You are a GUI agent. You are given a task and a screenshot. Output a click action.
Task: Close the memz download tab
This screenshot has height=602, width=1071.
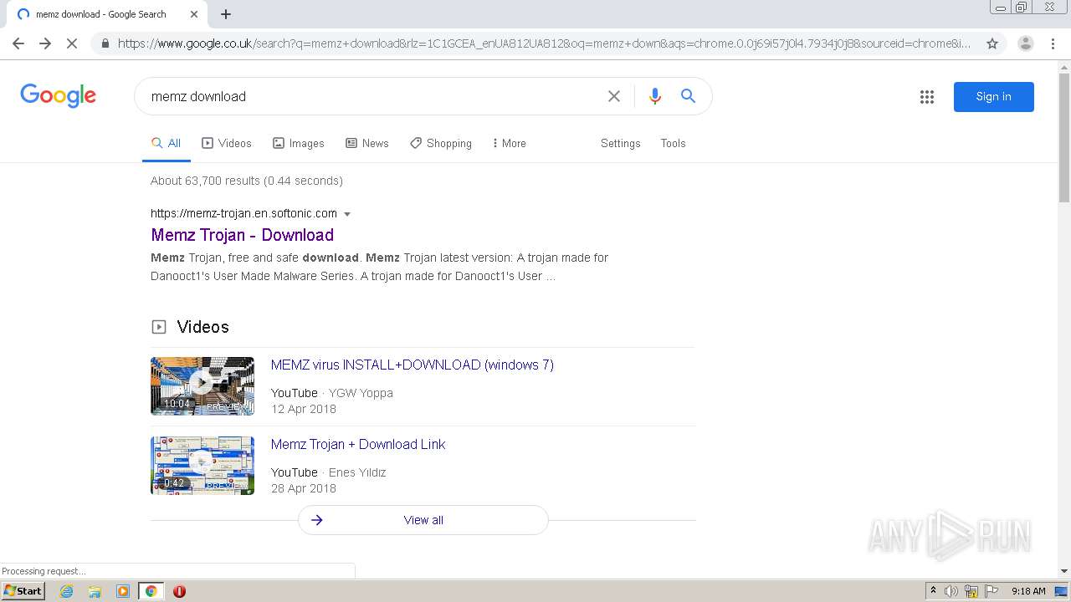pos(194,14)
